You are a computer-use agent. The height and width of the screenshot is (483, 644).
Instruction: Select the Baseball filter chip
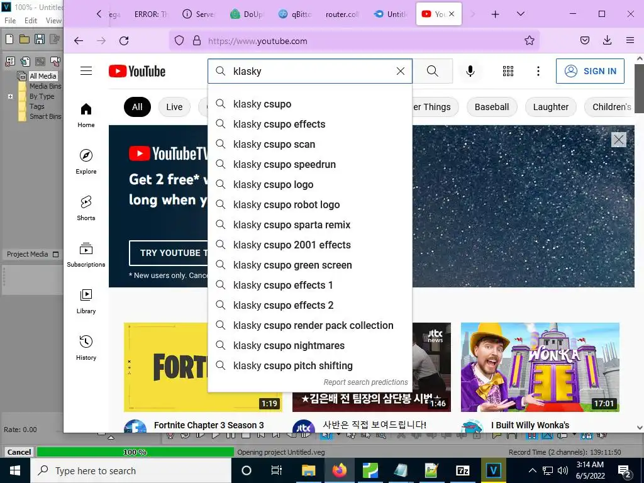click(492, 107)
